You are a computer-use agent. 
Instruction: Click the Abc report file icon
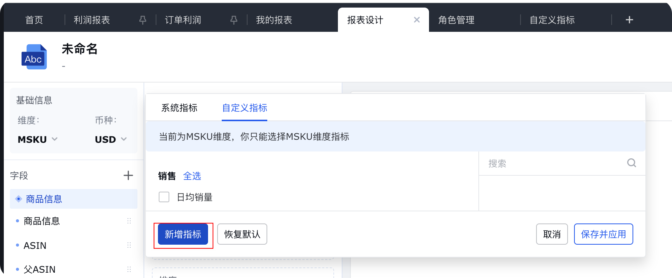[34, 57]
